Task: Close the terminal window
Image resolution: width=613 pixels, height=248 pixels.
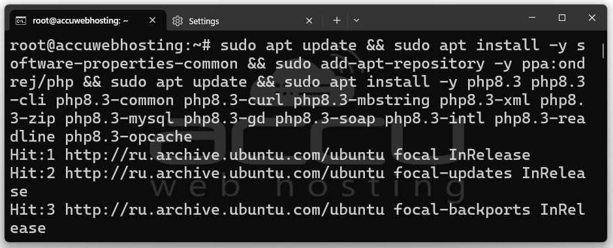Action: coord(592,18)
